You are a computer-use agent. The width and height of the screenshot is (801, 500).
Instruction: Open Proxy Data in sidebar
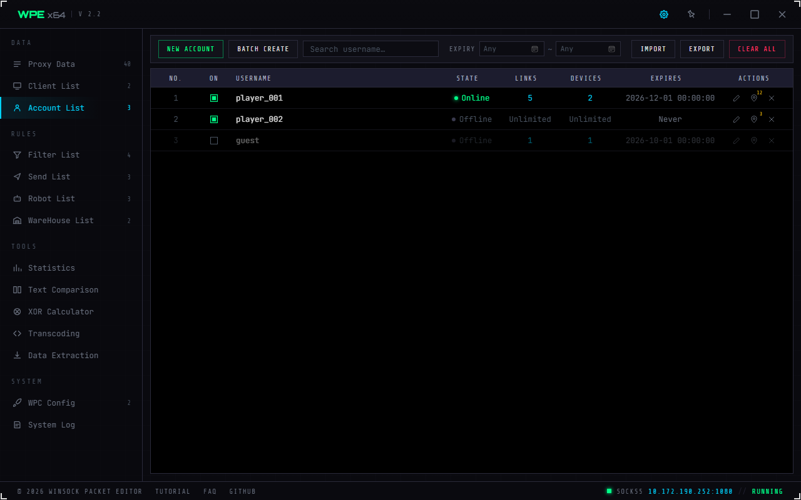tap(71, 64)
